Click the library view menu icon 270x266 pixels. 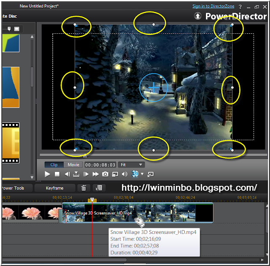17,29
